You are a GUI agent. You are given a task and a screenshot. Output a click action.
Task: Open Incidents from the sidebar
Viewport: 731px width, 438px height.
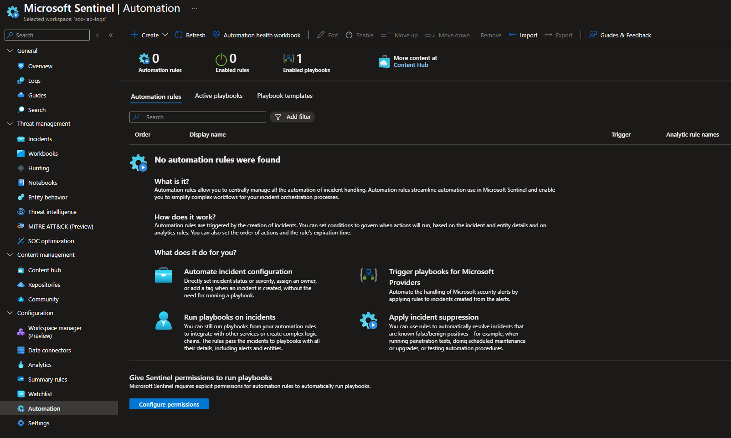[40, 139]
